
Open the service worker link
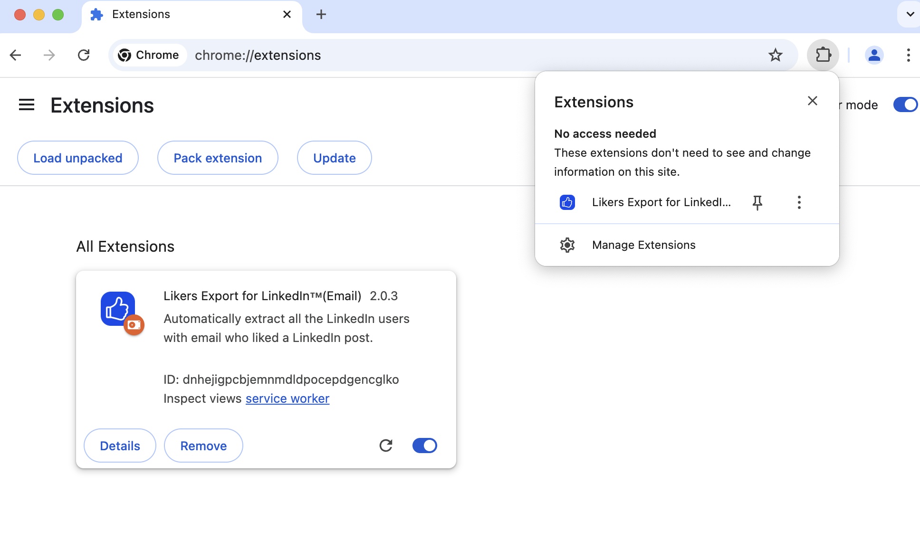pyautogui.click(x=287, y=398)
